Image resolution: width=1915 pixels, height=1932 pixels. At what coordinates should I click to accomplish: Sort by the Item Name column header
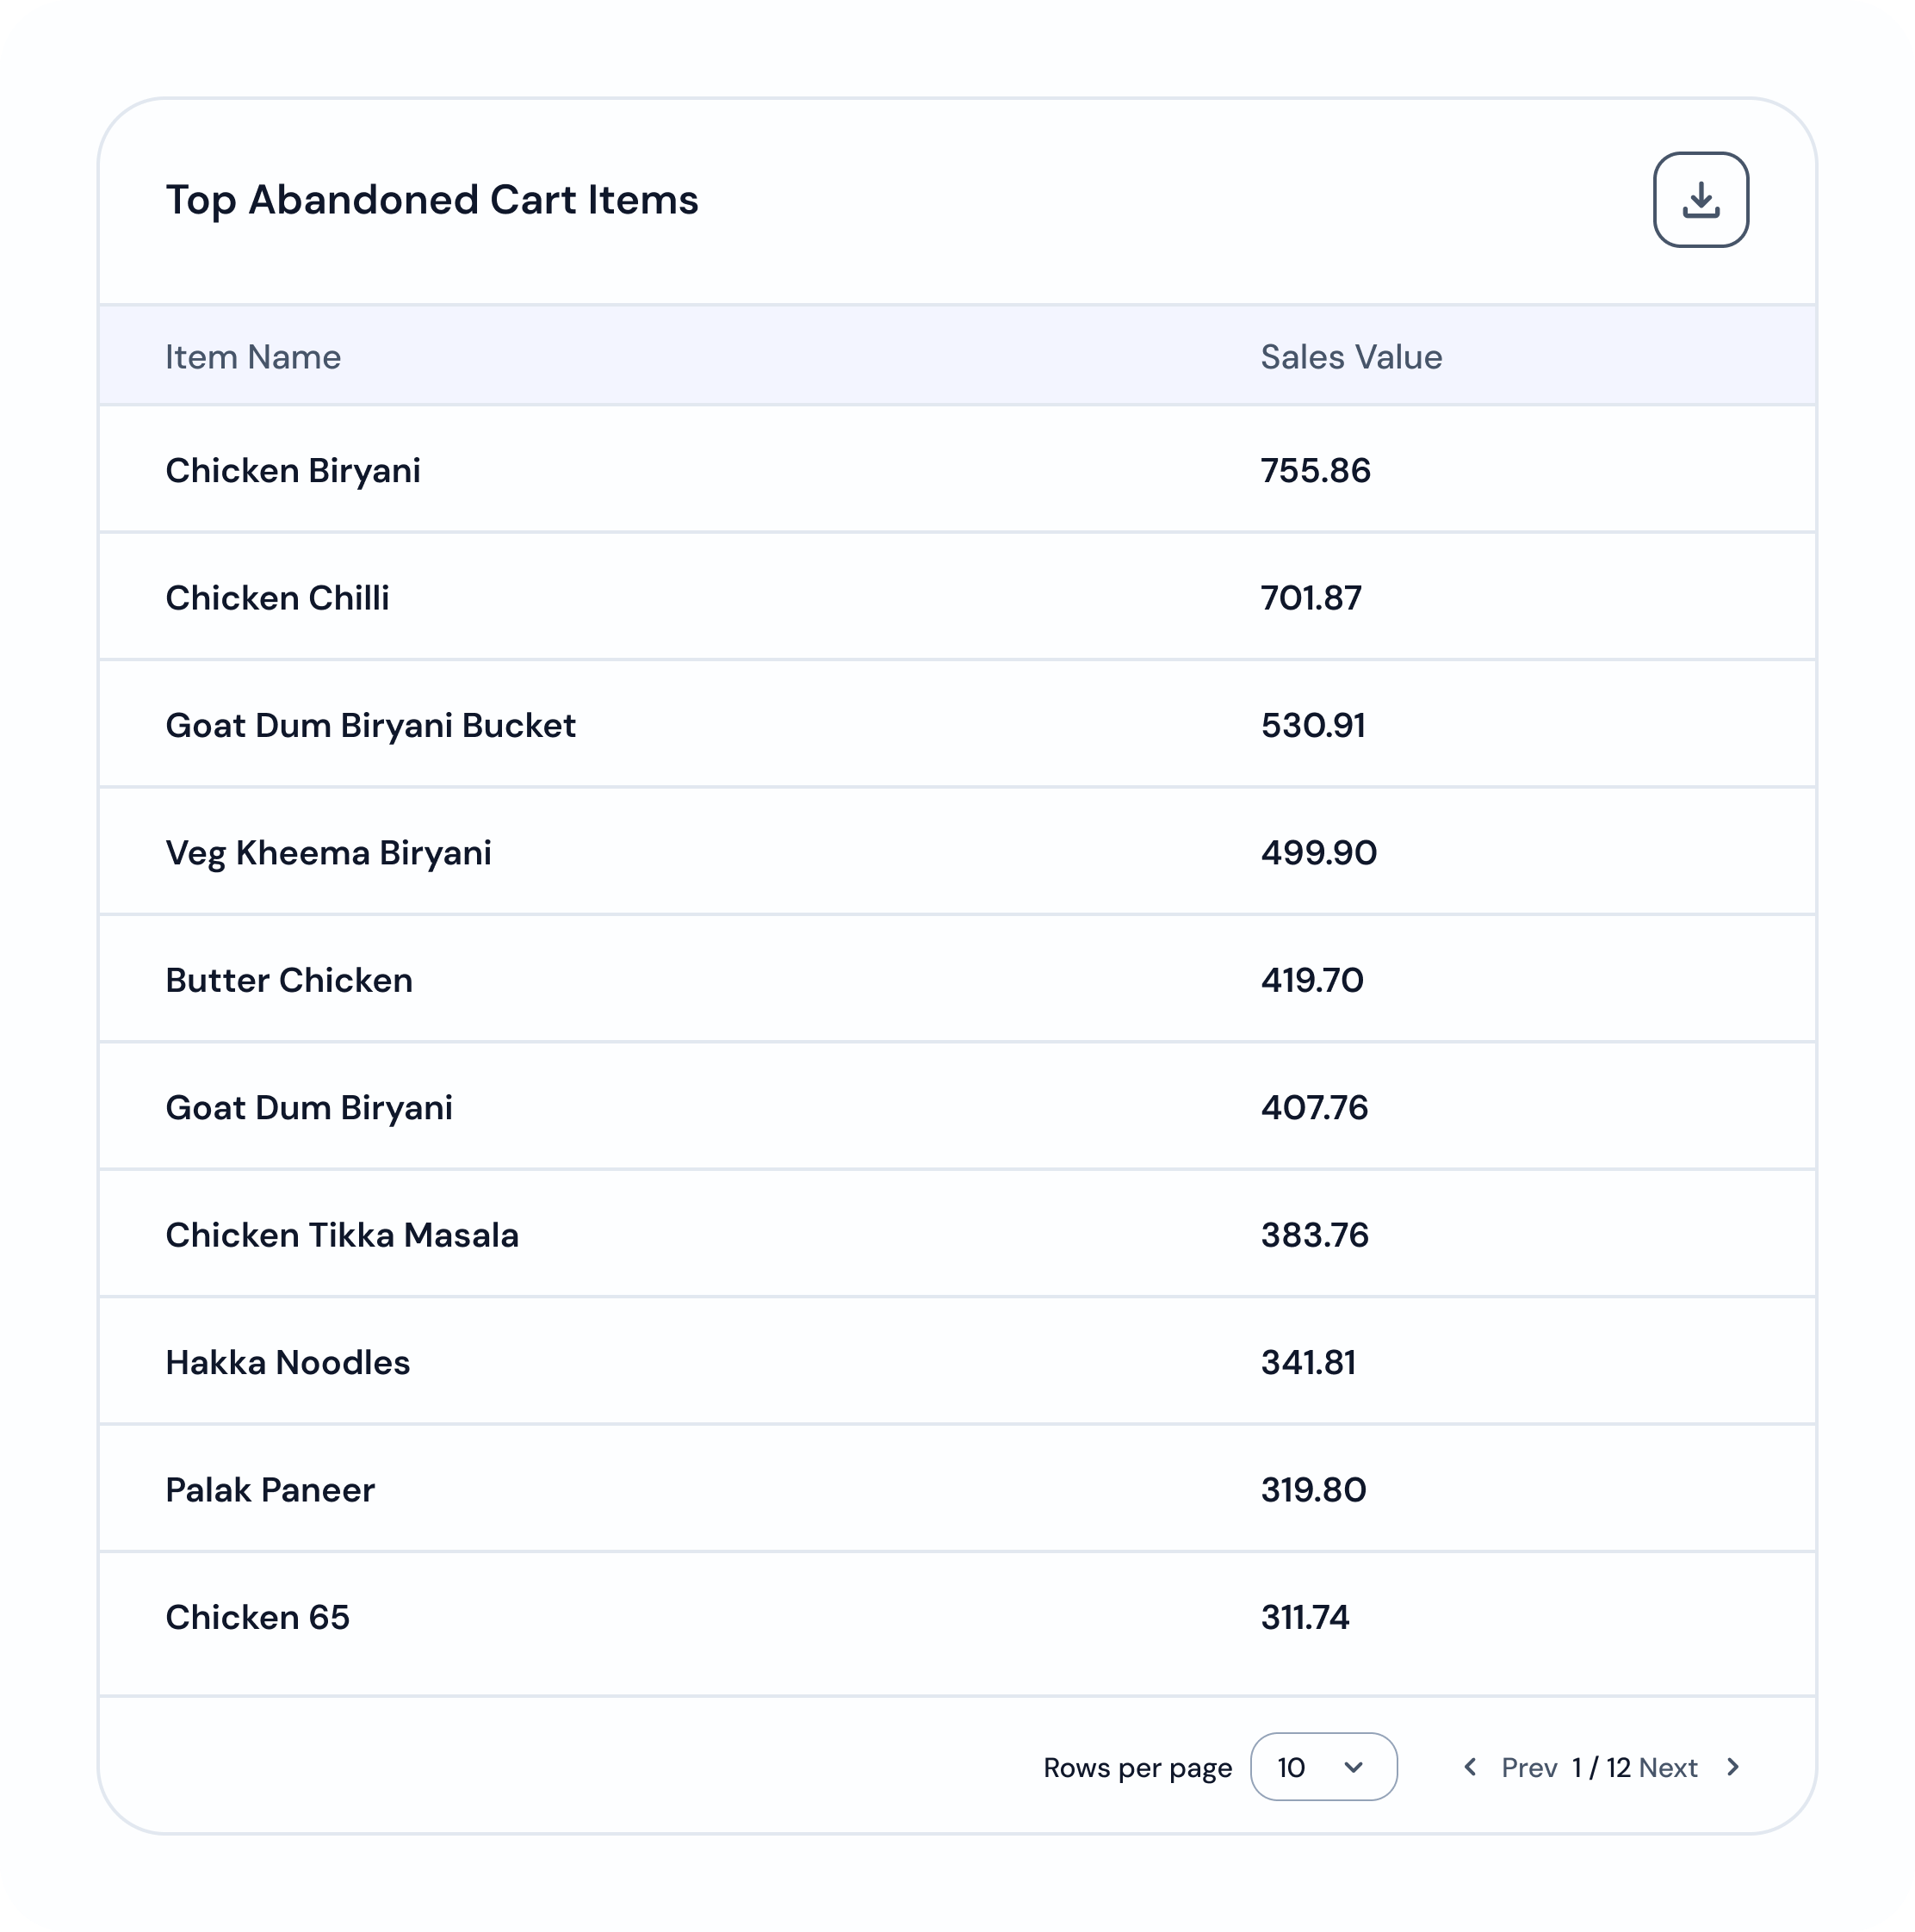[253, 357]
